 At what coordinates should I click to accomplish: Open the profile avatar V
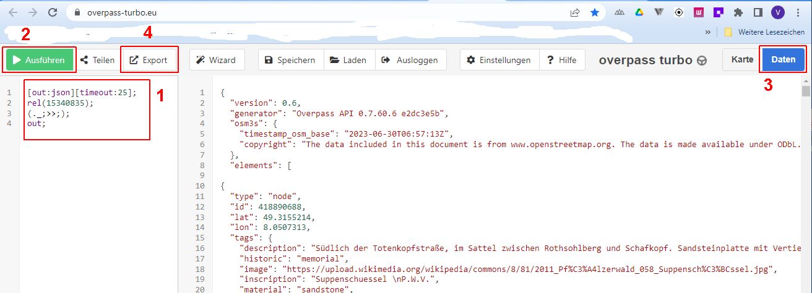pyautogui.click(x=777, y=12)
